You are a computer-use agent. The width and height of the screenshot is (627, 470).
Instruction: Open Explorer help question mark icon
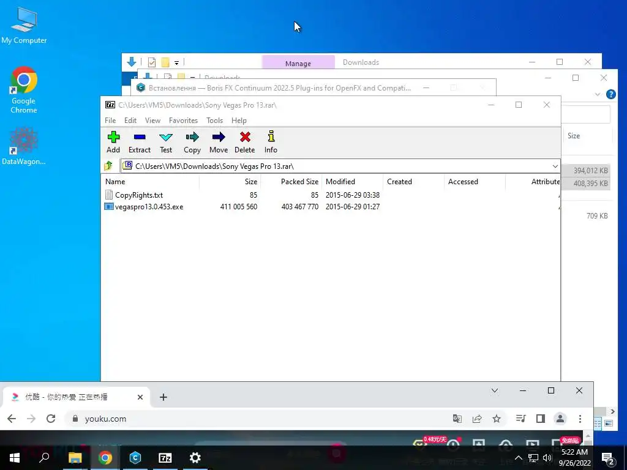click(x=610, y=94)
